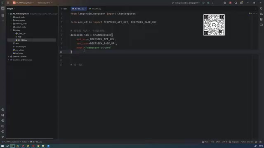Image resolution: width=264 pixels, height=148 pixels.
Task: Click the CRLF line separator entry
Action: pos(218,142)
